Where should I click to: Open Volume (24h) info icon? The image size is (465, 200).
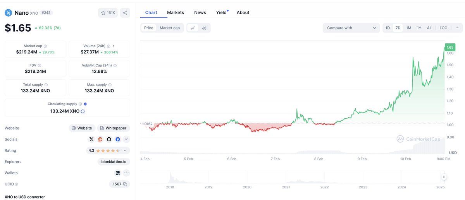coord(108,46)
